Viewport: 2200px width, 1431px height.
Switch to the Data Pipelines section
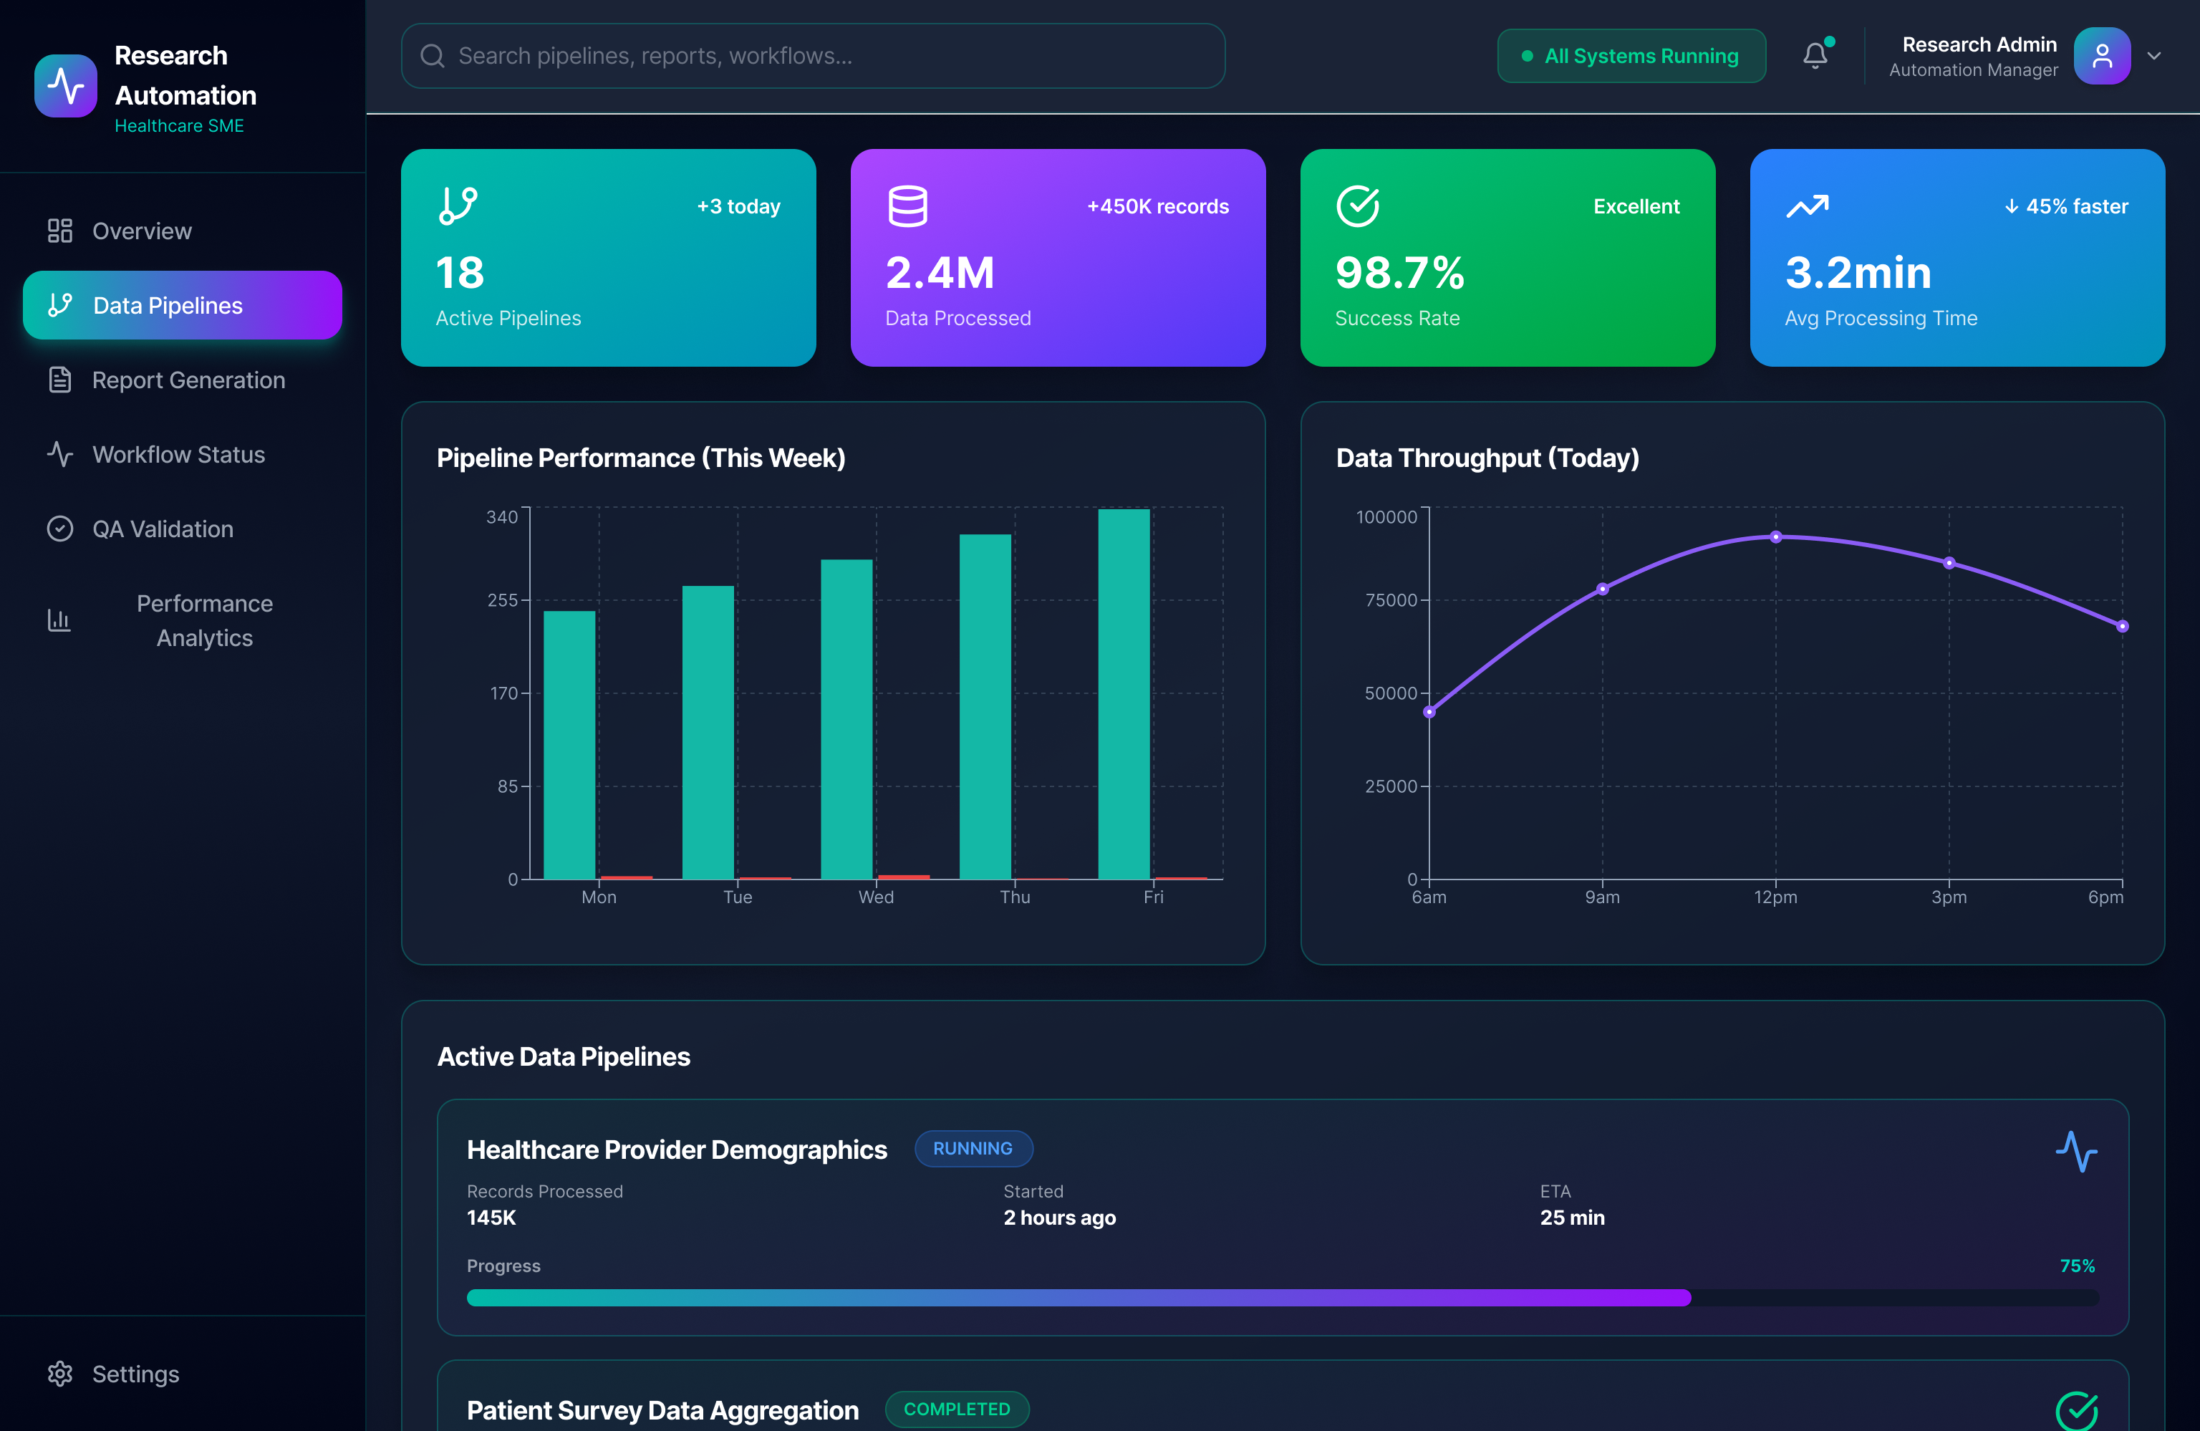click(x=166, y=305)
